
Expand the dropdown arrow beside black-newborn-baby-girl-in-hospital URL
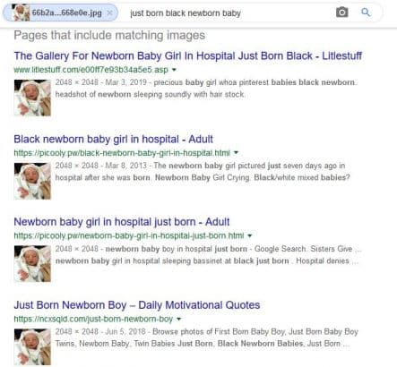(x=236, y=153)
